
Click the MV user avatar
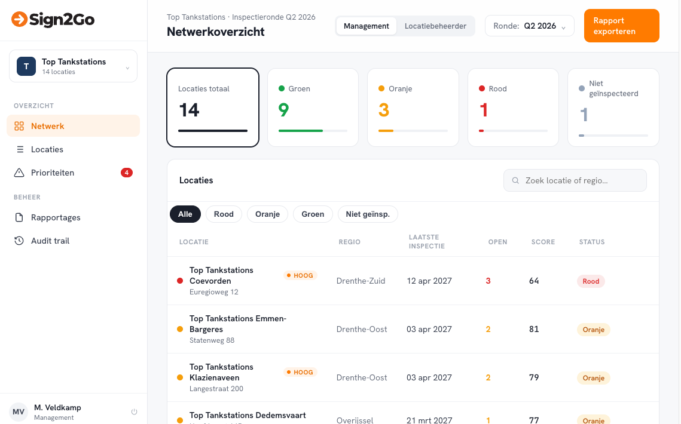(19, 412)
